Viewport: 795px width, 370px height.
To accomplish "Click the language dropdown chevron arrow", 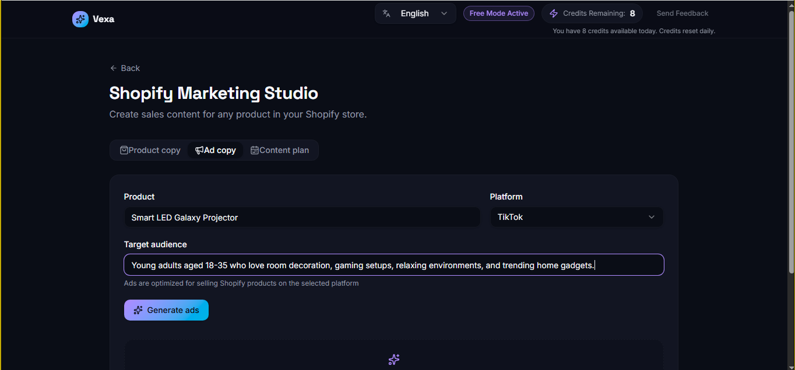I will [x=444, y=13].
